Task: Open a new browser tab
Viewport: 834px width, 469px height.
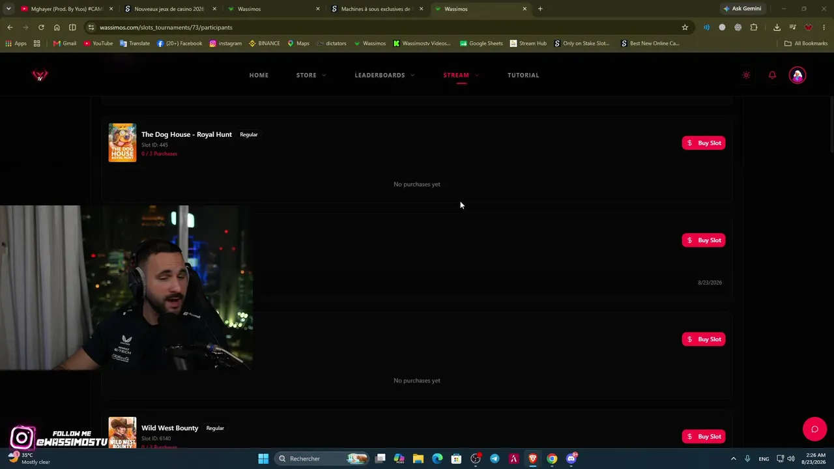Action: (x=540, y=9)
